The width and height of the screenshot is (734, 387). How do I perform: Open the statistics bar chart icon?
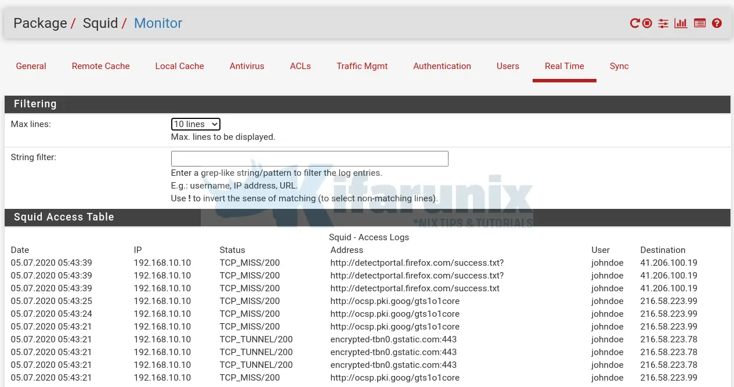(x=681, y=23)
